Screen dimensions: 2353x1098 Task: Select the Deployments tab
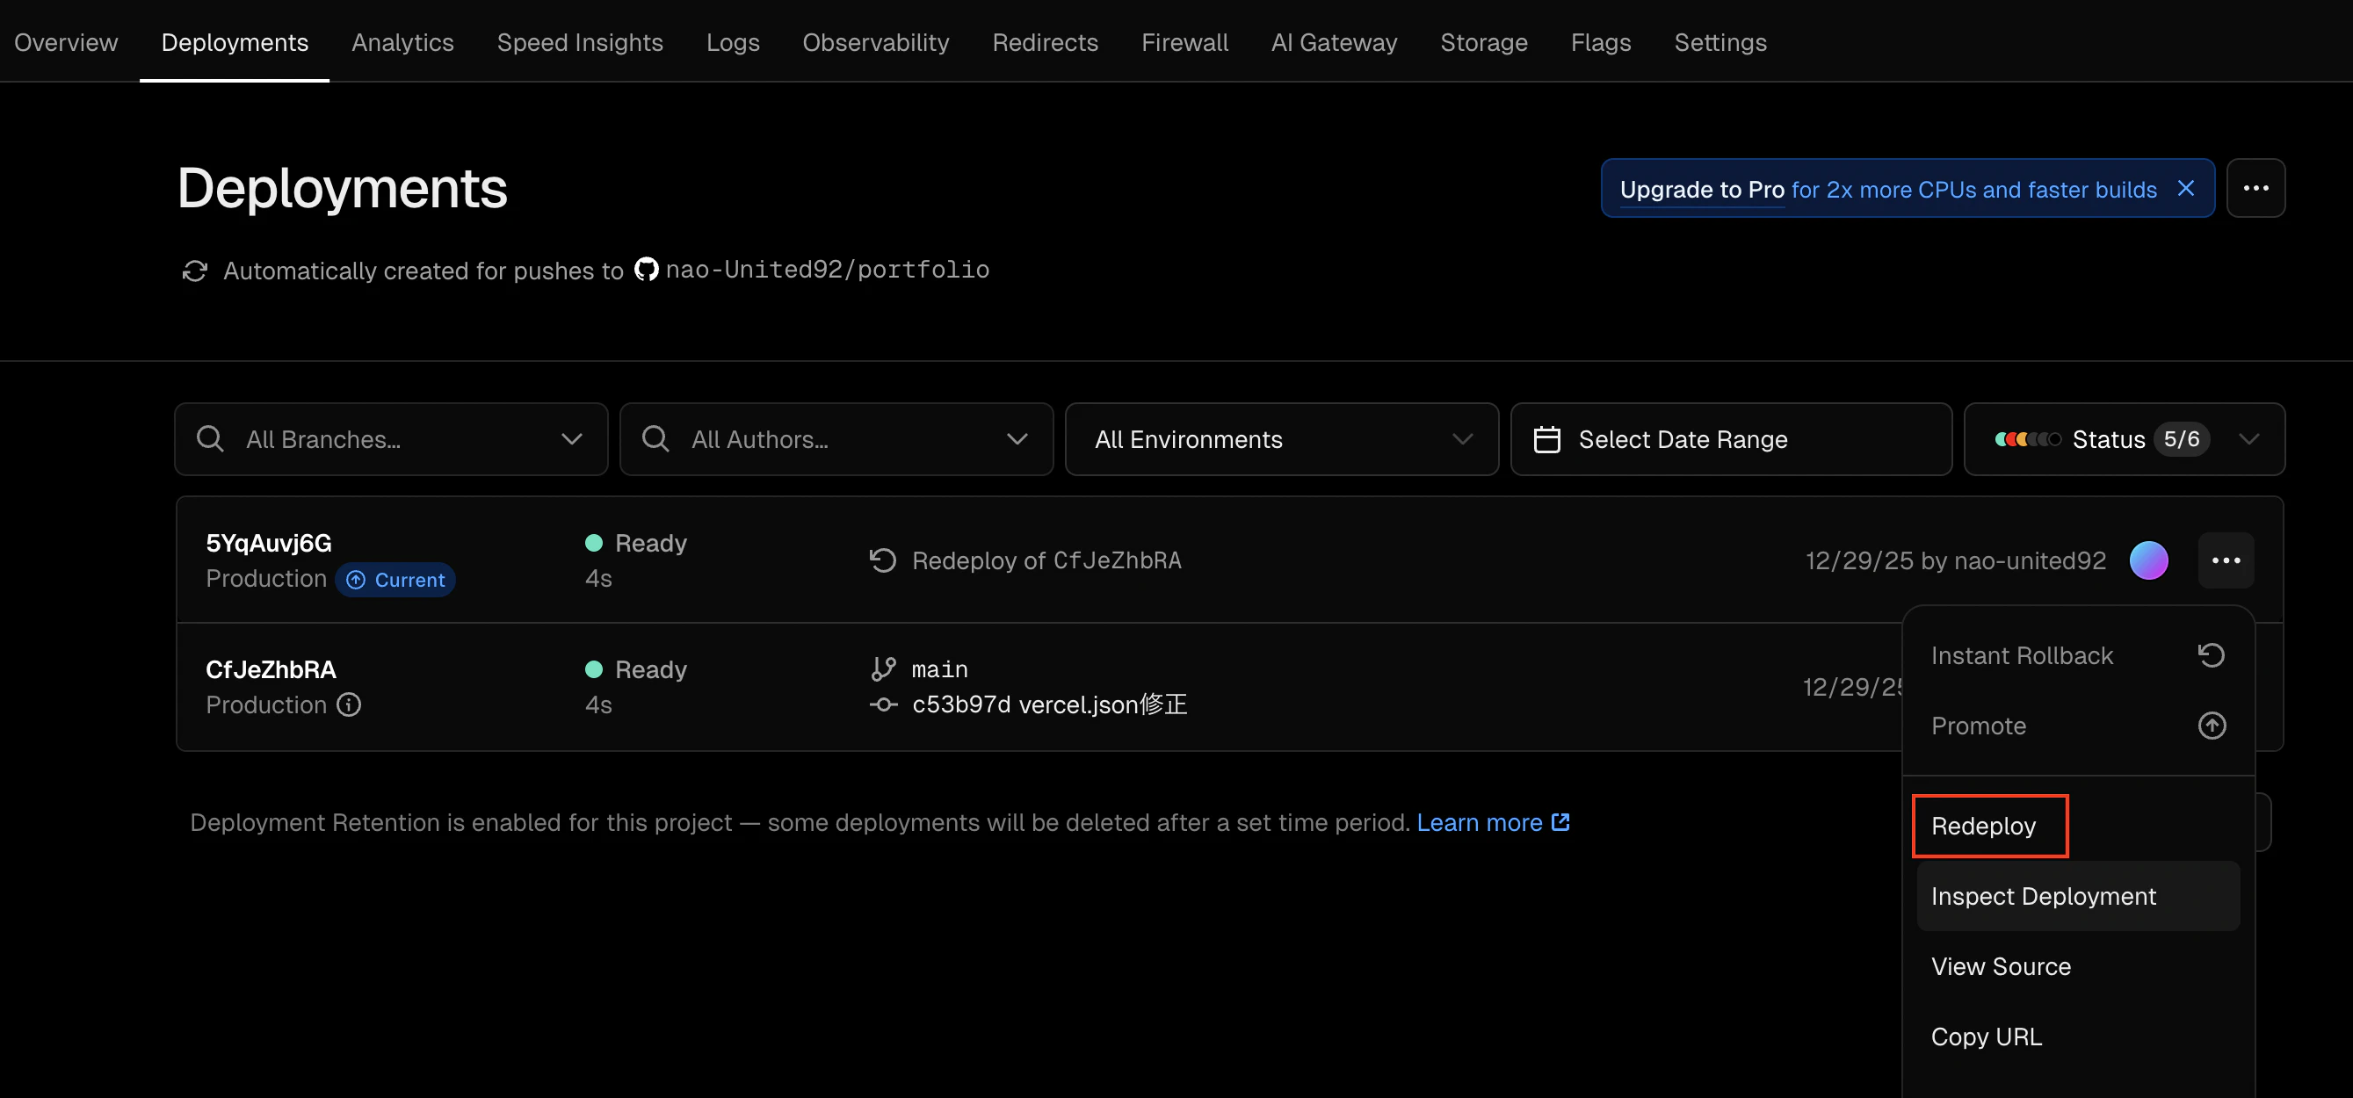coord(235,42)
